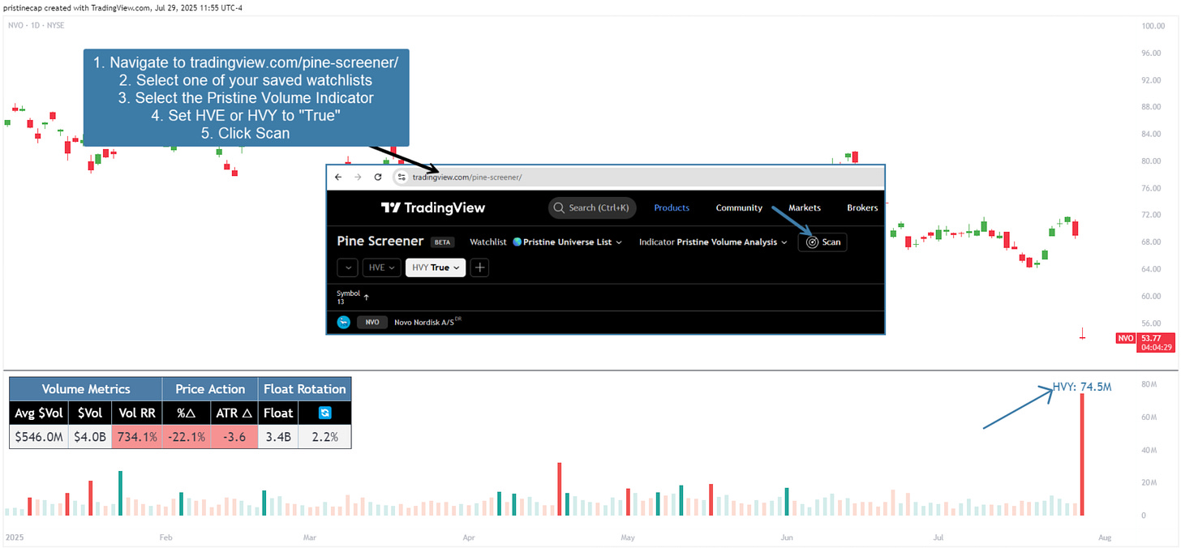Viewport: 1181px width, 548px height.
Task: Expand the unlabeled chevron filter dropdown
Action: [x=348, y=267]
